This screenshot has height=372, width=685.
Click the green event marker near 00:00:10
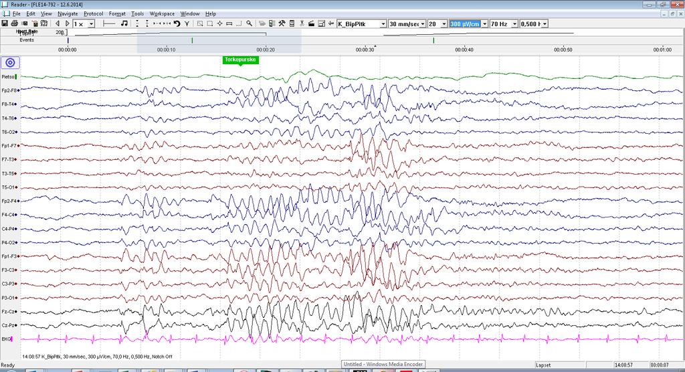coord(192,40)
